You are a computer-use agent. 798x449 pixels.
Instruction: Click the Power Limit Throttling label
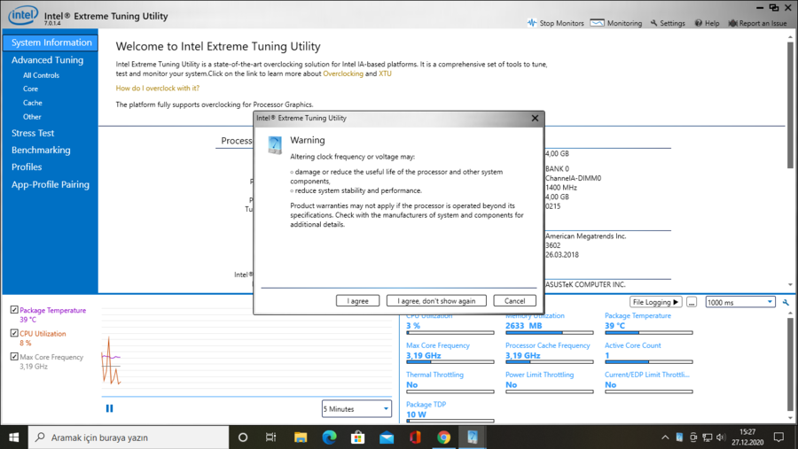pyautogui.click(x=539, y=375)
